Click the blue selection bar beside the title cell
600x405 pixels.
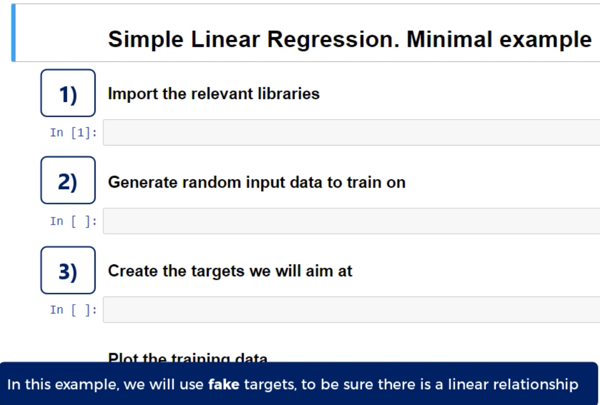[13, 33]
